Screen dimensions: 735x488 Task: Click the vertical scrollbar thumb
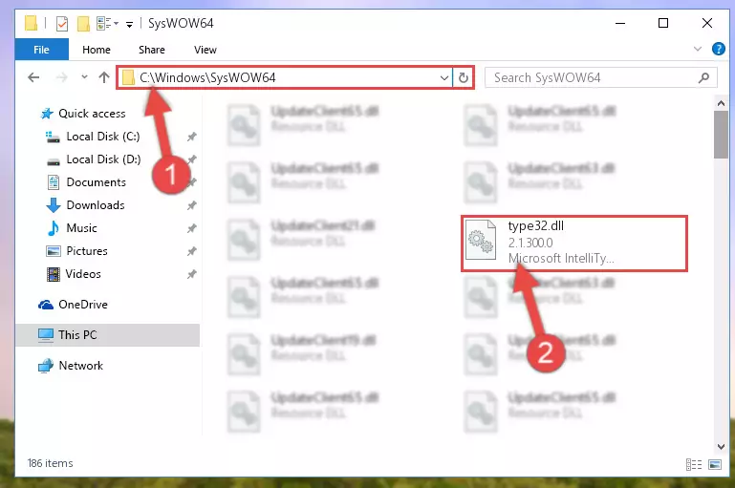coord(721,135)
